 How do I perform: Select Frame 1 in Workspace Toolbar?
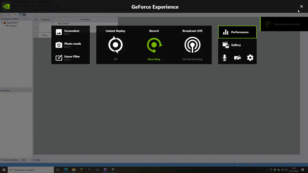tap(14, 26)
